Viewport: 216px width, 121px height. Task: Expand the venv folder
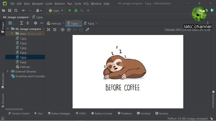(12, 34)
